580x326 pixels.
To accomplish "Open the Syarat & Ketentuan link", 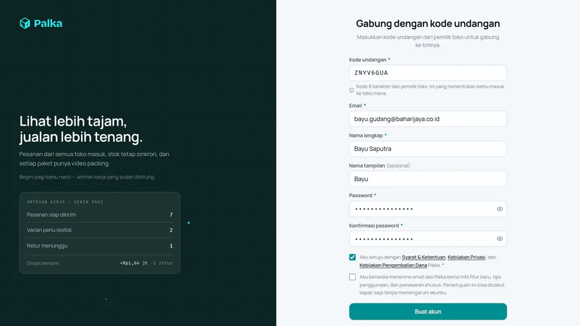I will point(423,257).
